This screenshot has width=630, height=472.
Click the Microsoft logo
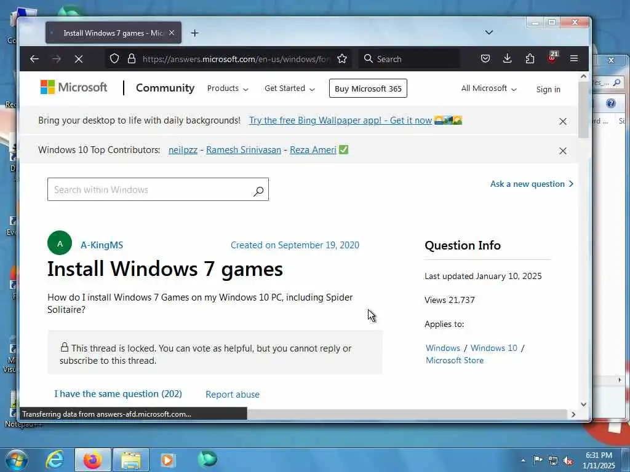point(74,87)
